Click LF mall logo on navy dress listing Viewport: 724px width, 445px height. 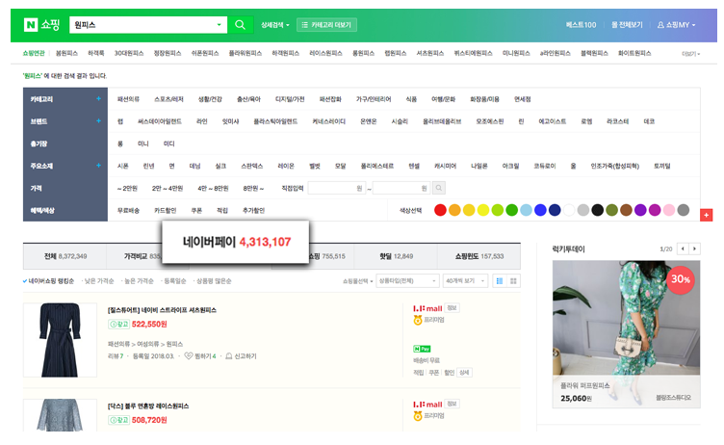click(427, 308)
